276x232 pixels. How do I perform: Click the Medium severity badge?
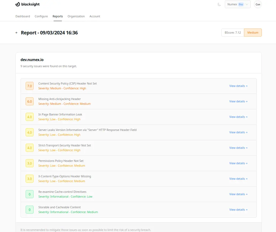pos(253,33)
